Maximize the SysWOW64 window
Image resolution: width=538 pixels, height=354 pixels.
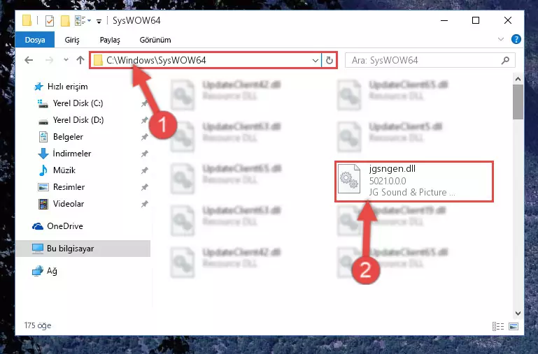click(x=476, y=20)
